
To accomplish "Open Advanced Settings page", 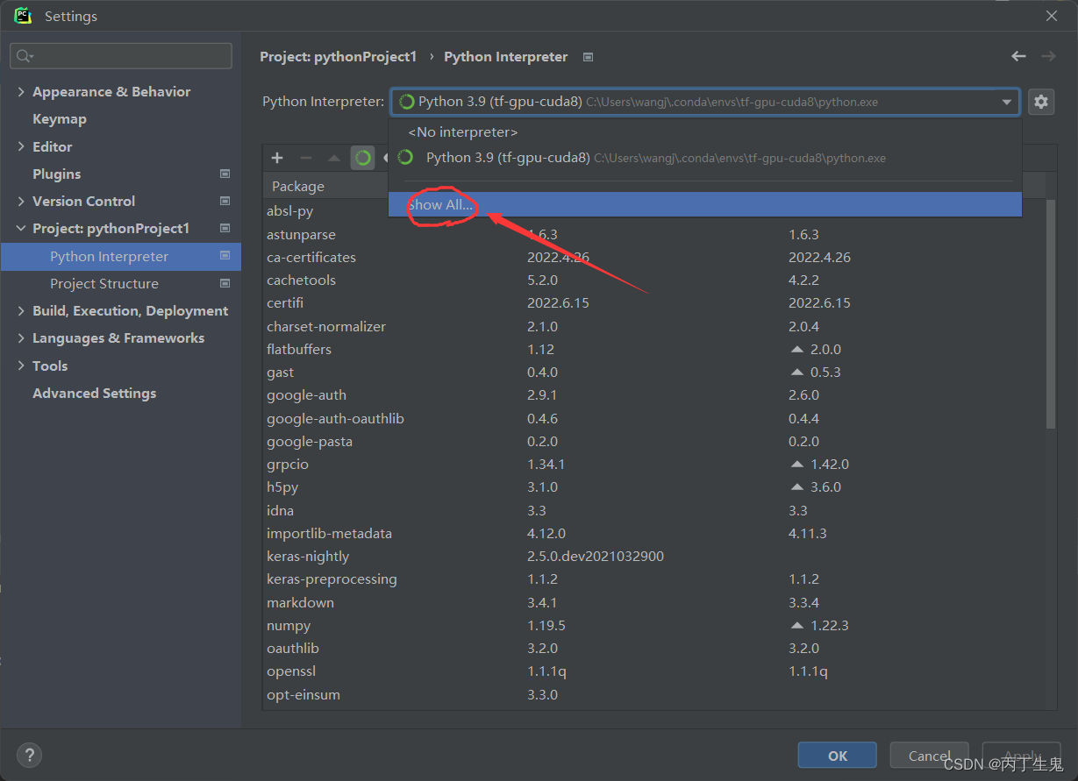I will pos(95,393).
